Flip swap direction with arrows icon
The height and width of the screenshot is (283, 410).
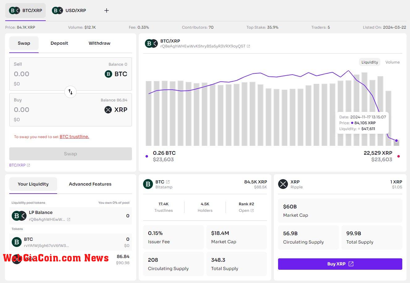tap(70, 92)
